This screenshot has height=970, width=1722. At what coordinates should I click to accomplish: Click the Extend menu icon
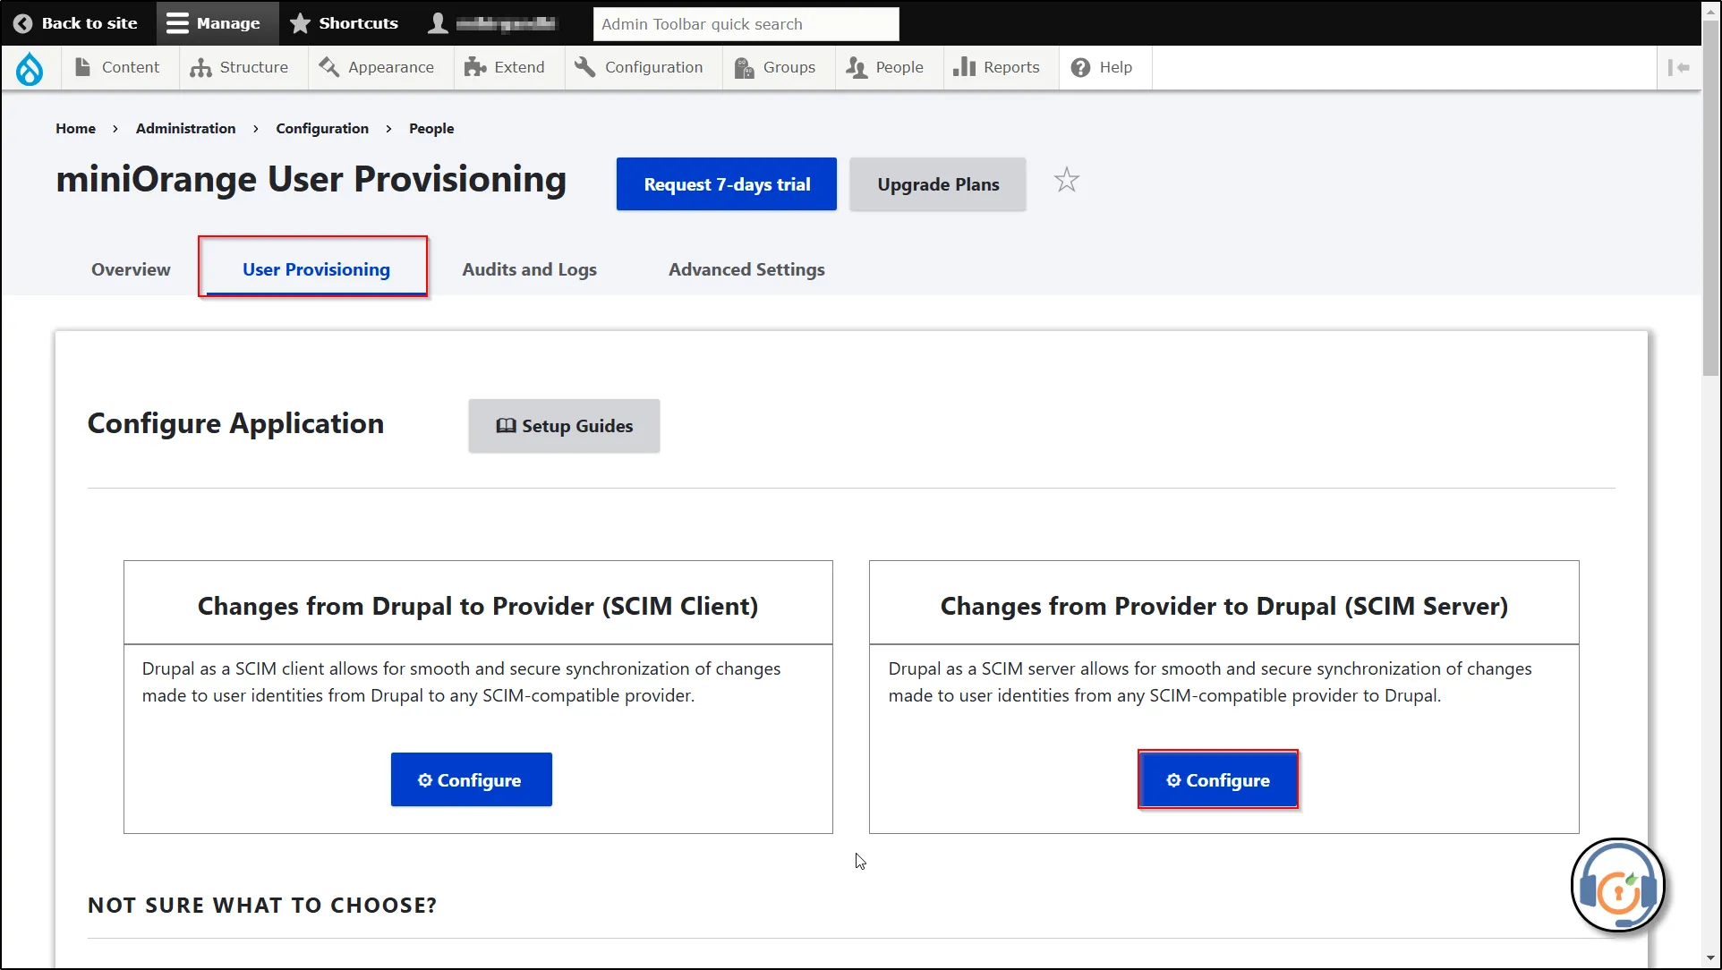[473, 66]
